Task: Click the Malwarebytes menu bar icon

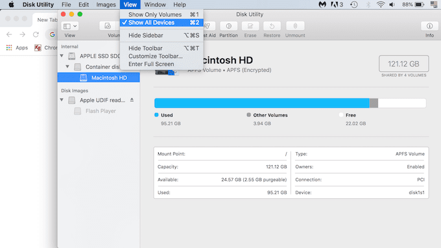Action: pos(322,5)
